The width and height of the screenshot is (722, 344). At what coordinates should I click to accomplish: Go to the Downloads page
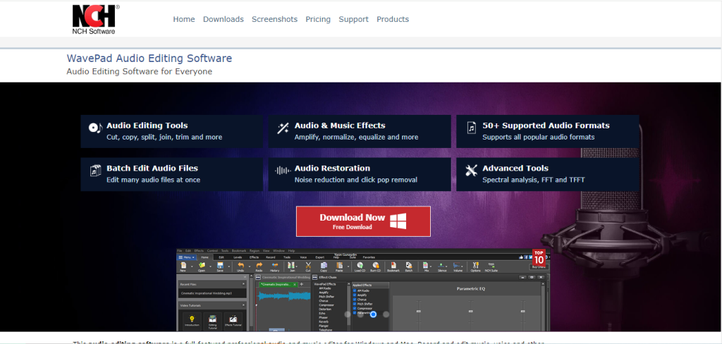(x=224, y=19)
